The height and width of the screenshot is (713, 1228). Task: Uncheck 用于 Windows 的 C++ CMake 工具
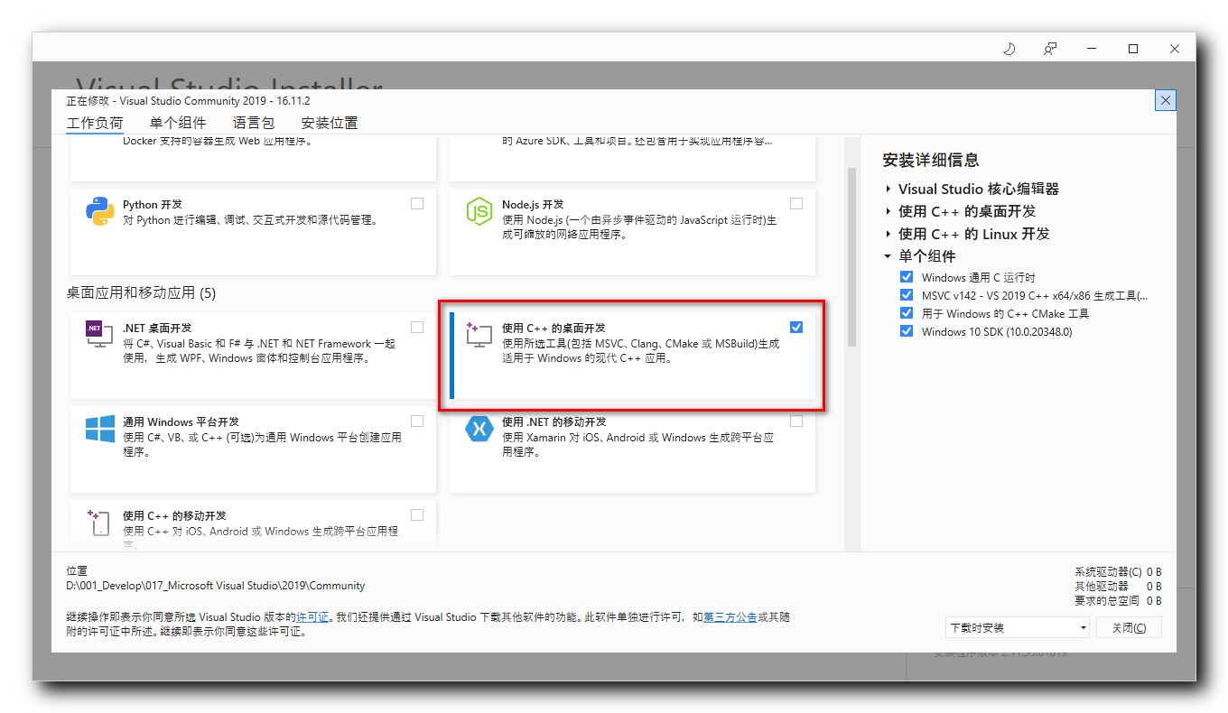pyautogui.click(x=907, y=313)
